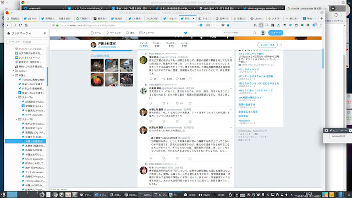Click the Twitter bird logo in page header
Screen dimensions: 352x198
[186, 33]
